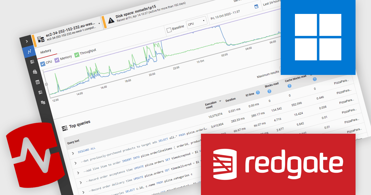Click the date field Fri, 13 Oct 2023
Screen dimensions: 371x195
coord(225,15)
